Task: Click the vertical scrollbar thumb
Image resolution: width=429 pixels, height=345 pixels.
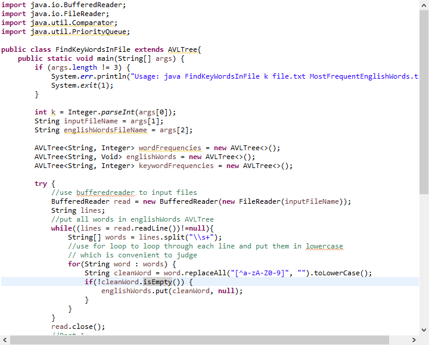Action: pos(424,102)
